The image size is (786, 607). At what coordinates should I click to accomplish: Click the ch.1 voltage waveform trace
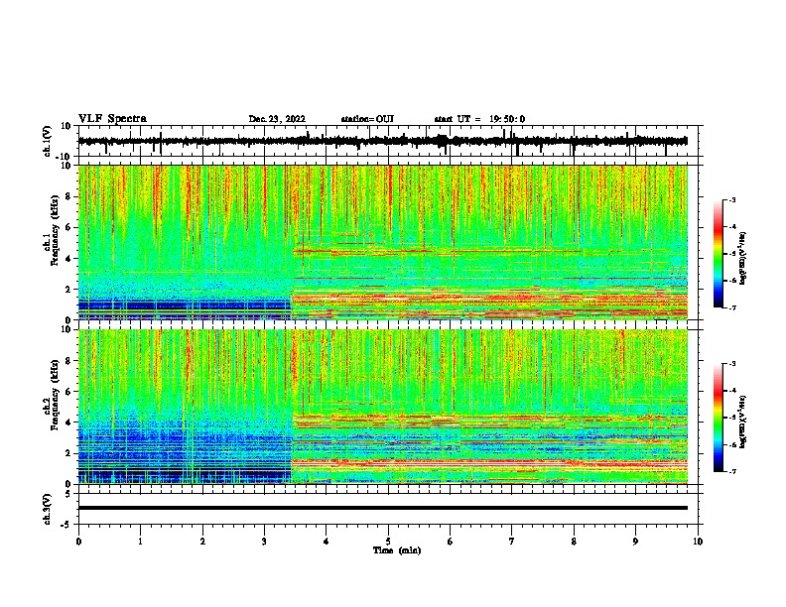pyautogui.click(x=382, y=142)
